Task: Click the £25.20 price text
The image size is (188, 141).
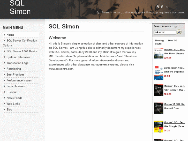Action: click(x=168, y=94)
